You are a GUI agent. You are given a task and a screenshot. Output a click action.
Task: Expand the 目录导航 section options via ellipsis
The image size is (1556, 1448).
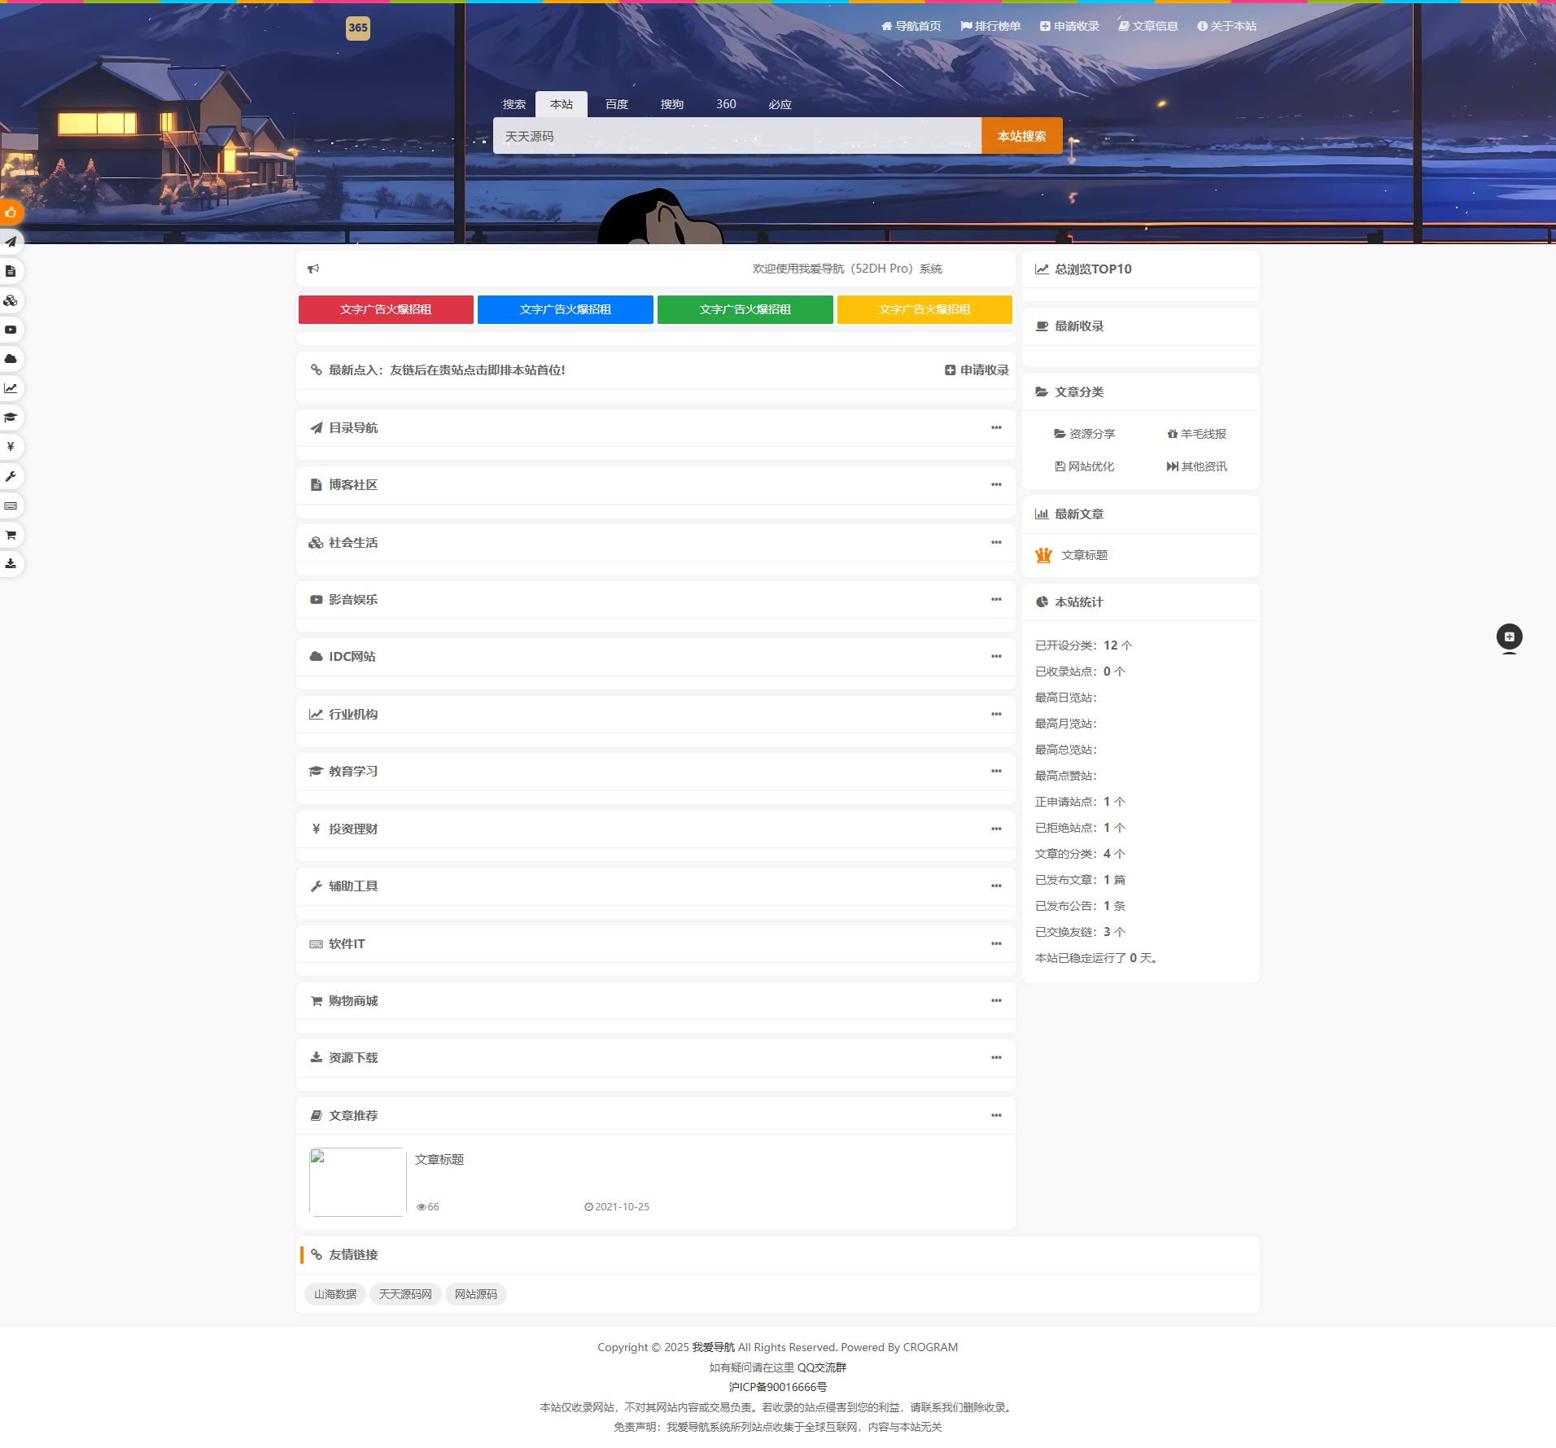(997, 427)
